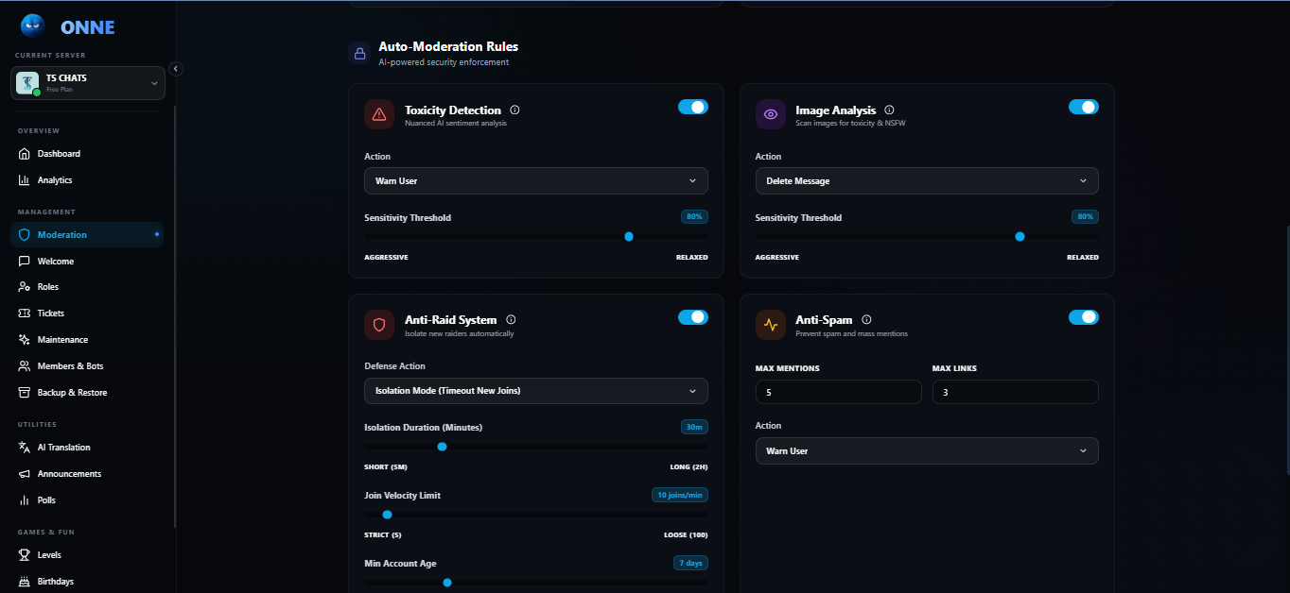The height and width of the screenshot is (593, 1290).
Task: Go to the Tickets section
Action: click(x=51, y=313)
